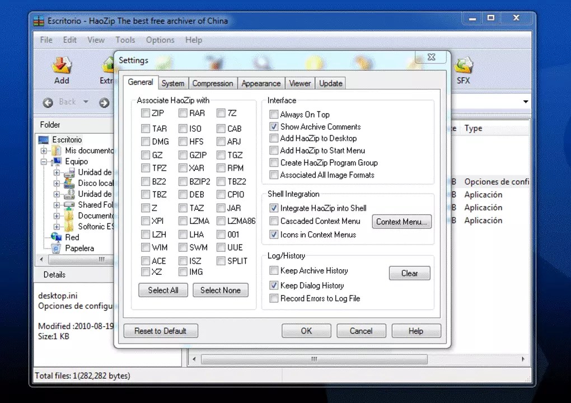The width and height of the screenshot is (571, 403).
Task: Click the Back navigation arrow icon
Action: [48, 103]
